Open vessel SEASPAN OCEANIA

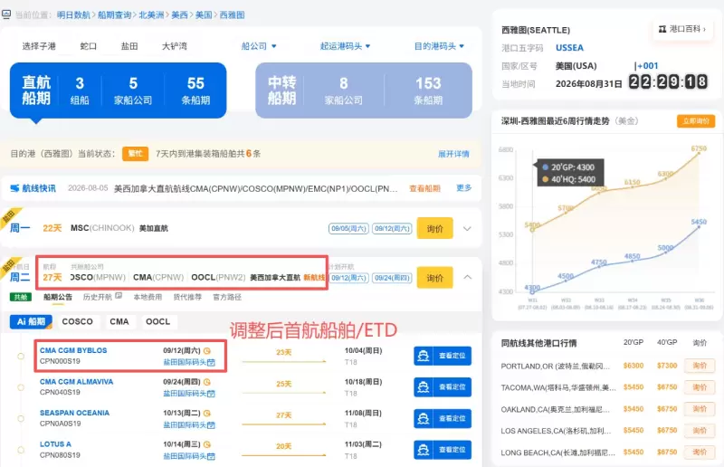point(74,413)
